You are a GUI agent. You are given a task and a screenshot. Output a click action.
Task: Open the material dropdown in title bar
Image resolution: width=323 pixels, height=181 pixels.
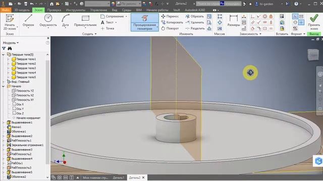click(x=97, y=4)
